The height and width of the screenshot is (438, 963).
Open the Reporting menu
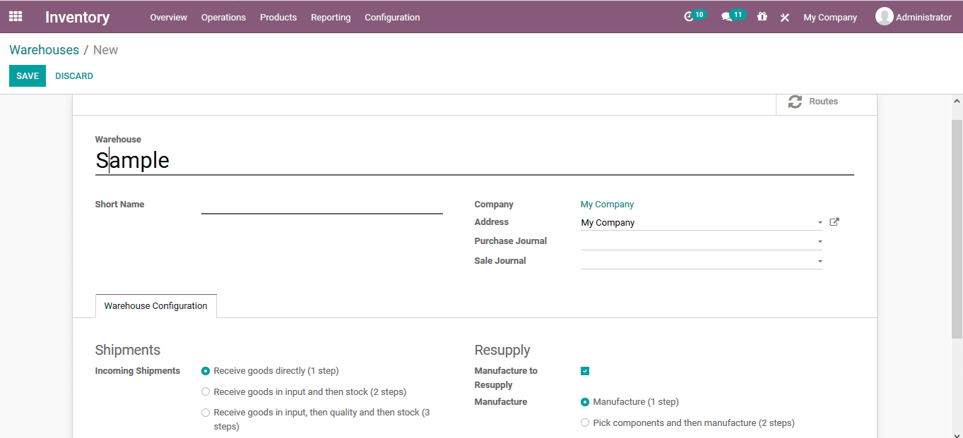[331, 17]
